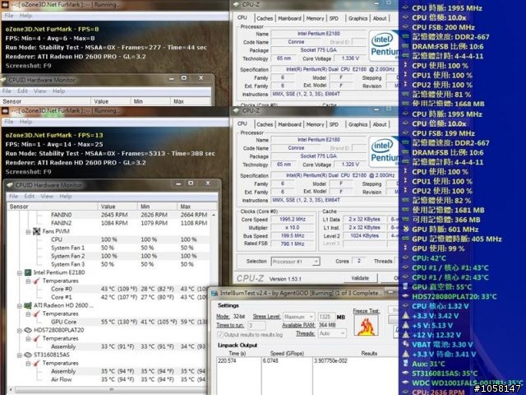
Task: Collapse the Intel Pentium E2180 tree node
Action: pos(20,272)
